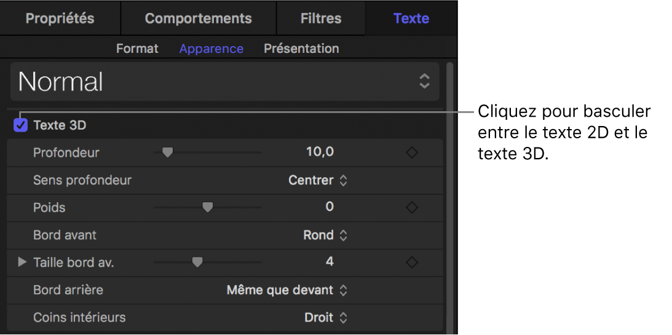
Task: Expand the Taille bord av. disclosure triangle
Action: (22, 262)
